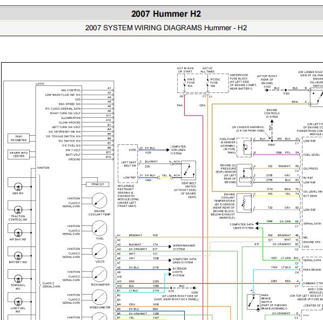The image size is (323, 320).
Task: Click the "PRND321" box
Action: (x=97, y=184)
